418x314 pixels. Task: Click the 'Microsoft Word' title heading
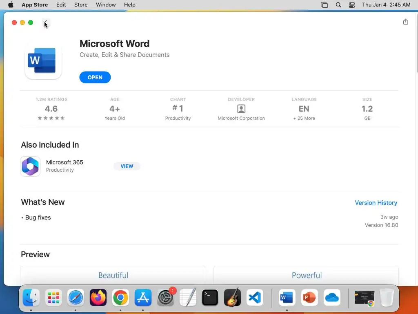(x=114, y=43)
